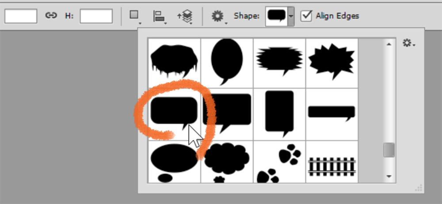This screenshot has height=204, width=442.
Task: Select the rounded rectangle speech bubble shape
Action: (x=174, y=114)
